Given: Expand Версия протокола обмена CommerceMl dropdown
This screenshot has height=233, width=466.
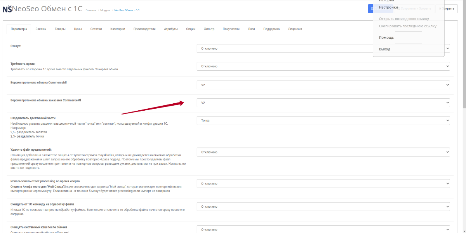Looking at the screenshot, I should (323, 85).
